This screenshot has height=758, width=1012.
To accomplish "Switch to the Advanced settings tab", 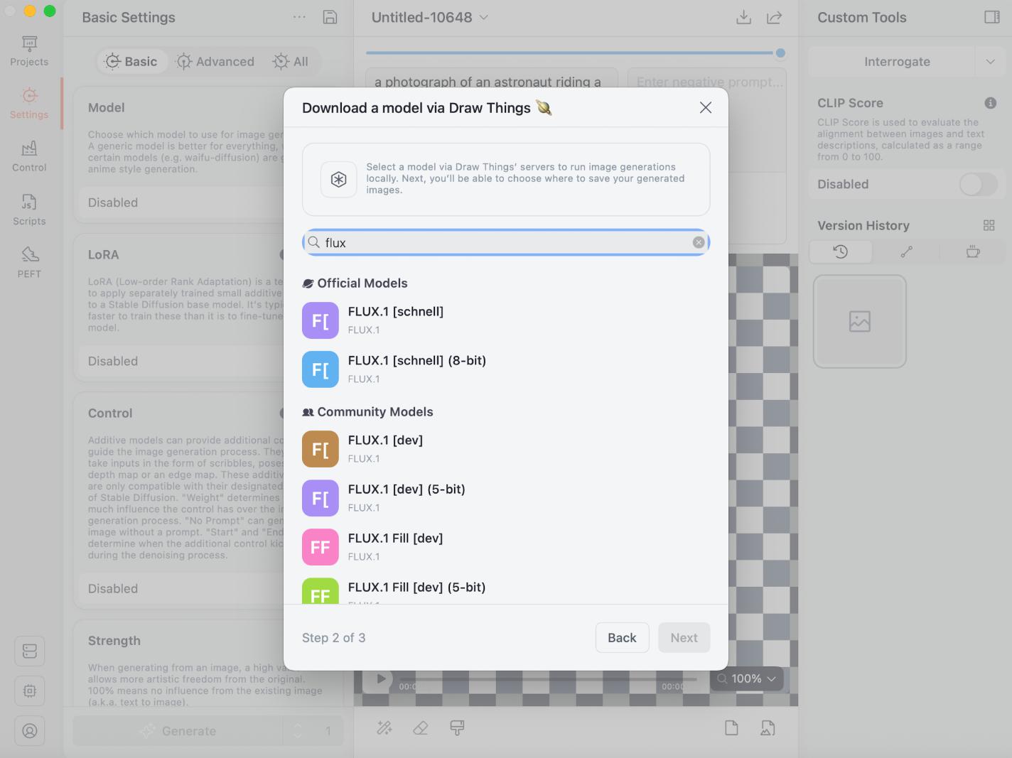I will (215, 62).
